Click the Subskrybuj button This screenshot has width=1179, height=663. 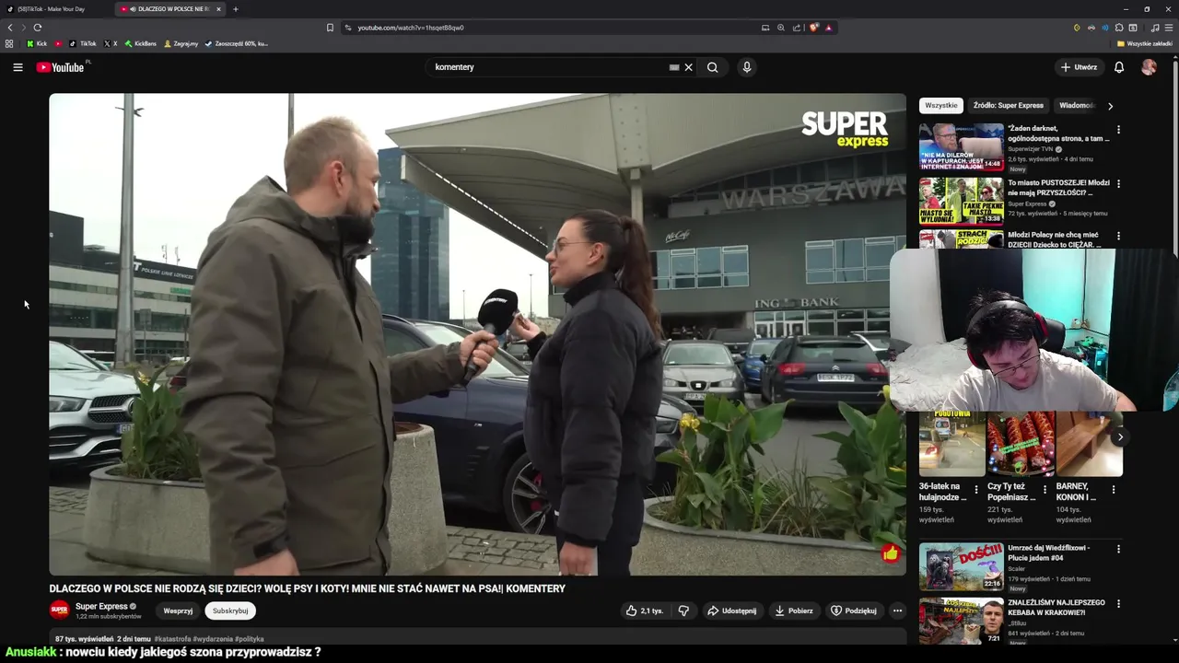pos(230,611)
